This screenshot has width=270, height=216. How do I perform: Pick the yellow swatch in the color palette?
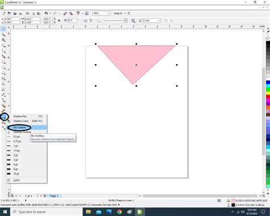(x=268, y=93)
